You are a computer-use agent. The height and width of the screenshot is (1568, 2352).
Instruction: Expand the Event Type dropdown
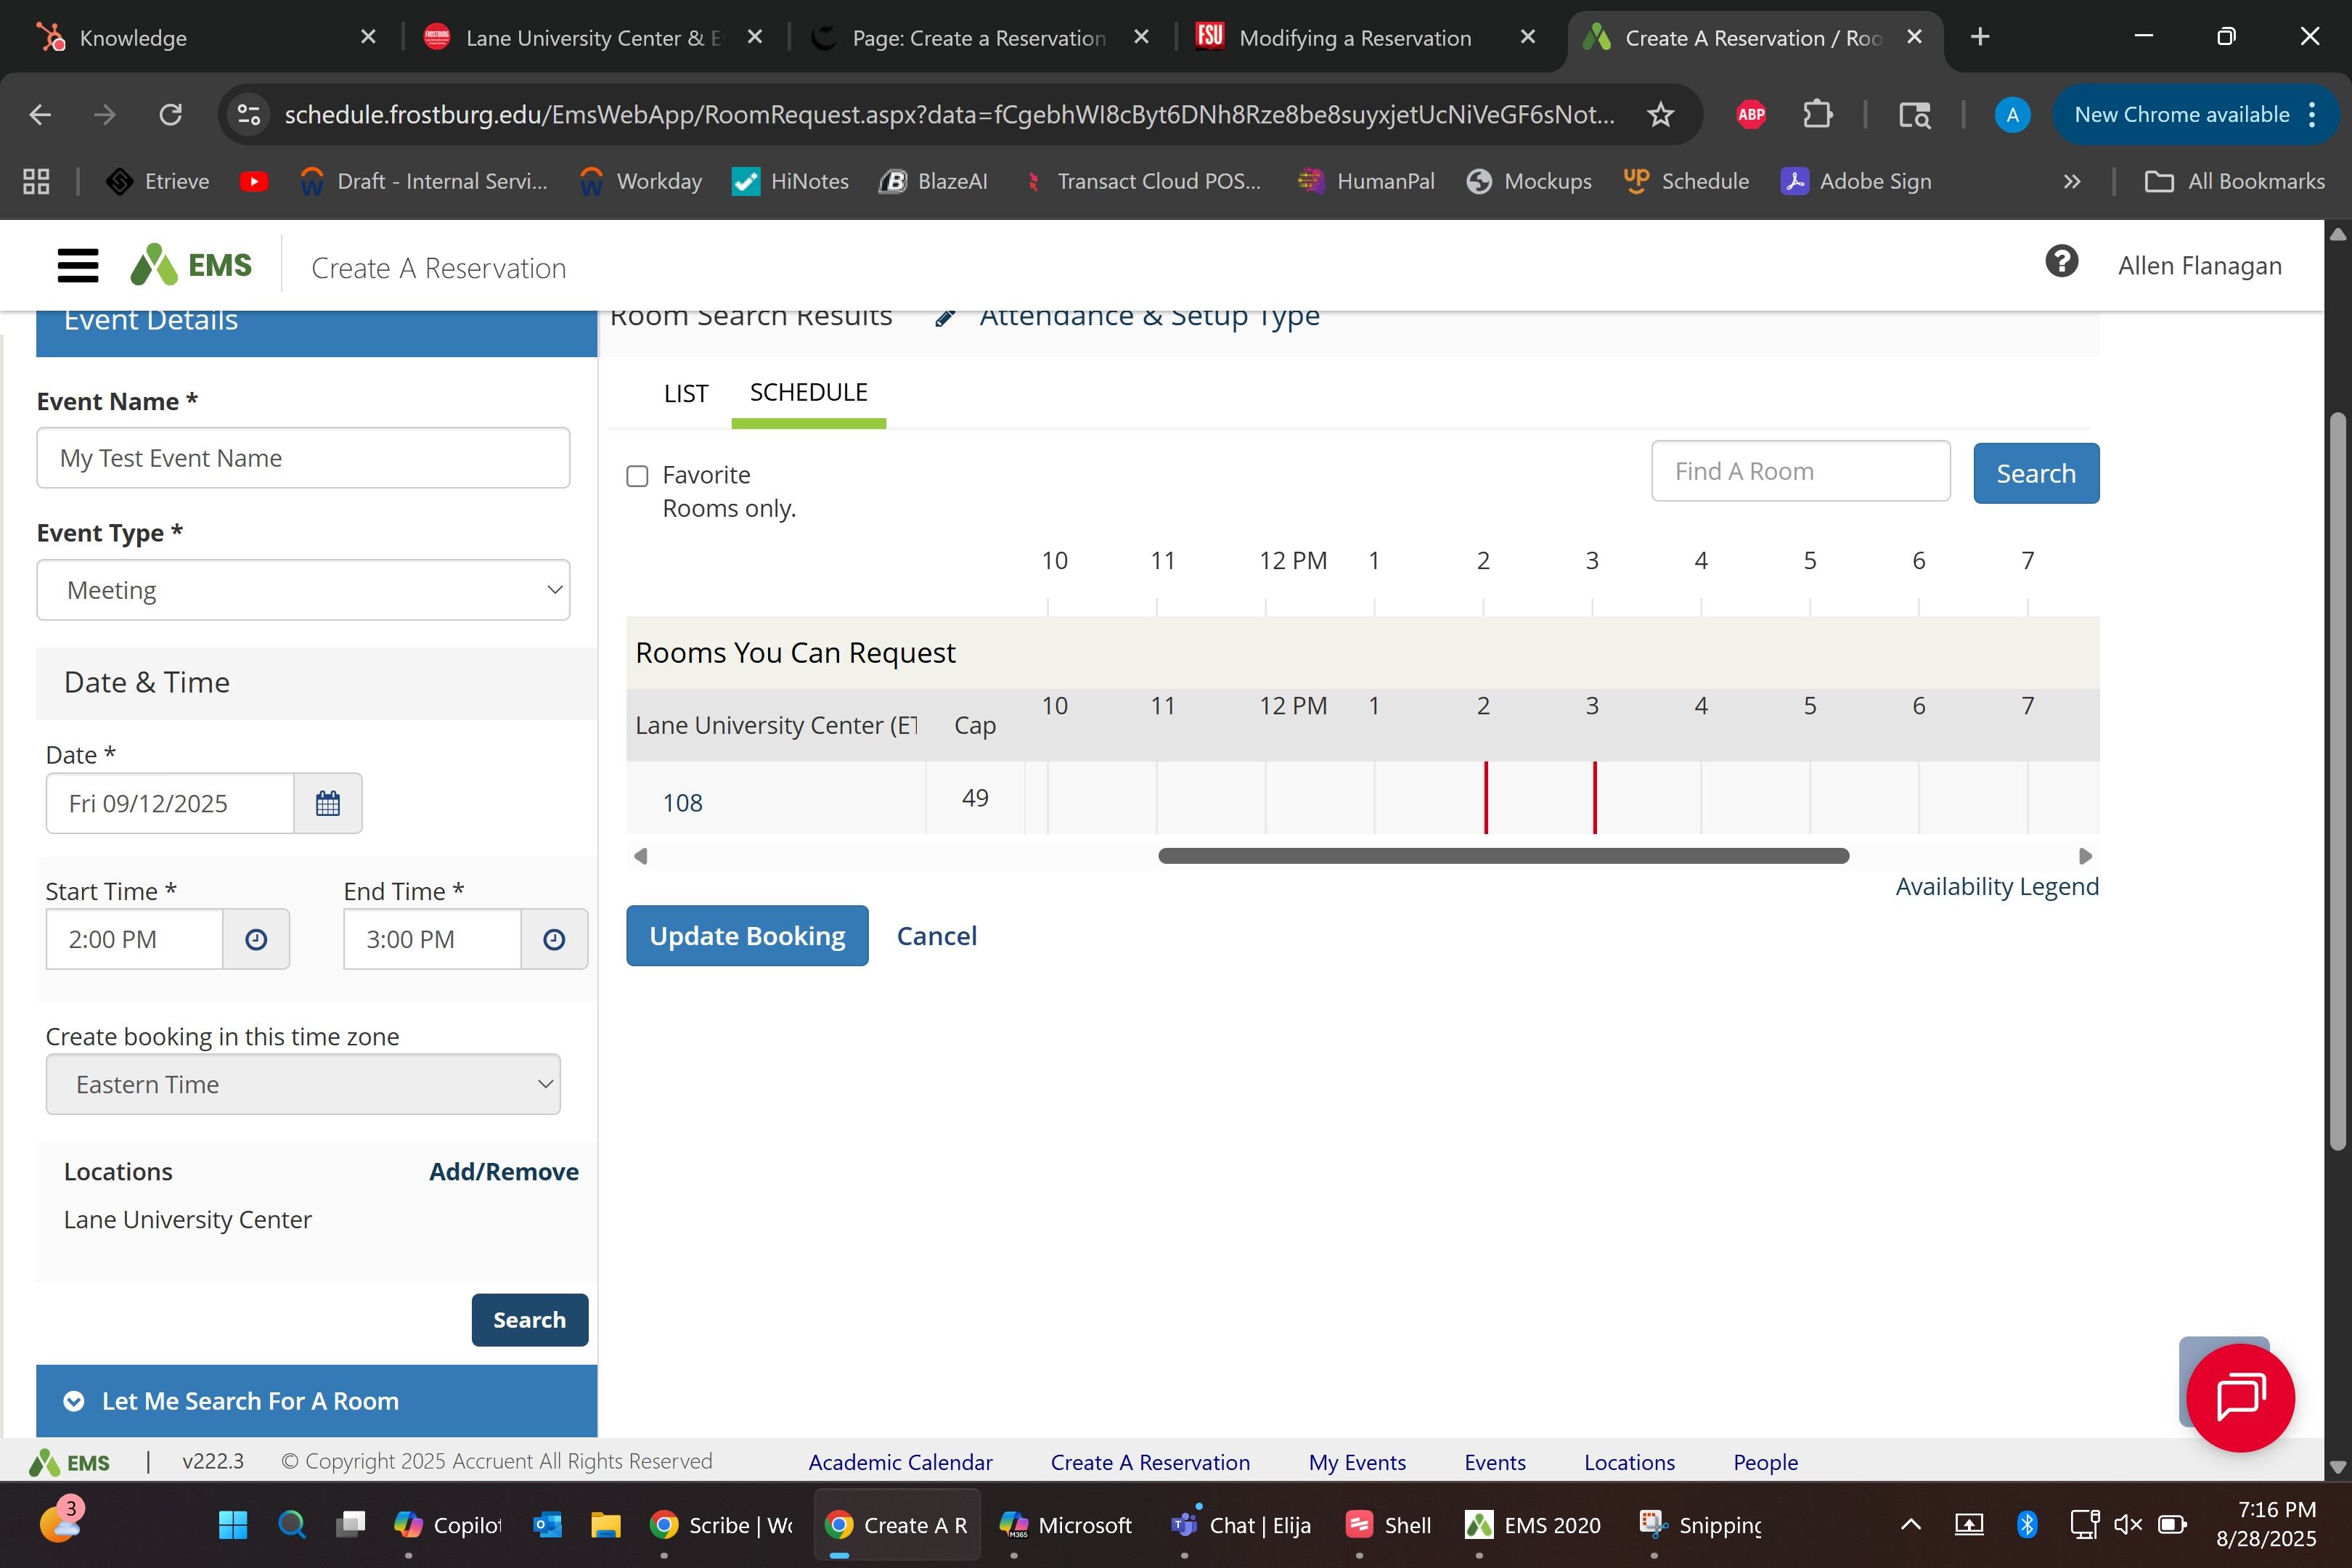pos(303,590)
